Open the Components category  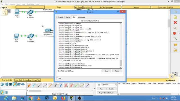pyautogui.click(x=11, y=84)
